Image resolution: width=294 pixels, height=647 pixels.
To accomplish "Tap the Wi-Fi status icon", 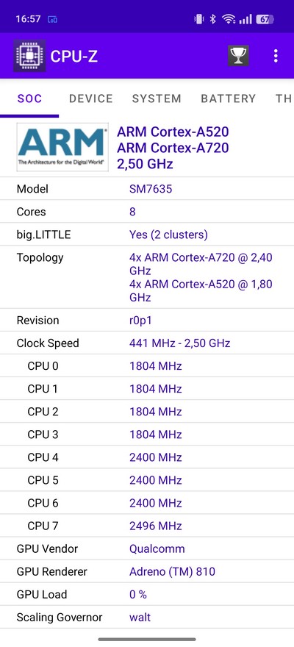I will click(x=229, y=19).
